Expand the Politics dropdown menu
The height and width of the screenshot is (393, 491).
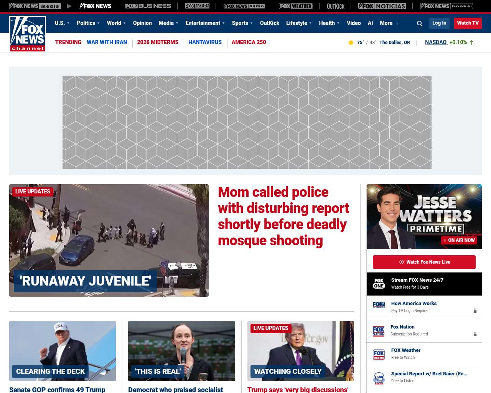click(88, 23)
